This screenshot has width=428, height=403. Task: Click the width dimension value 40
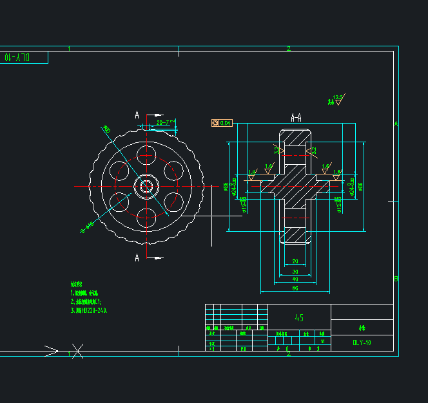coord(295,279)
